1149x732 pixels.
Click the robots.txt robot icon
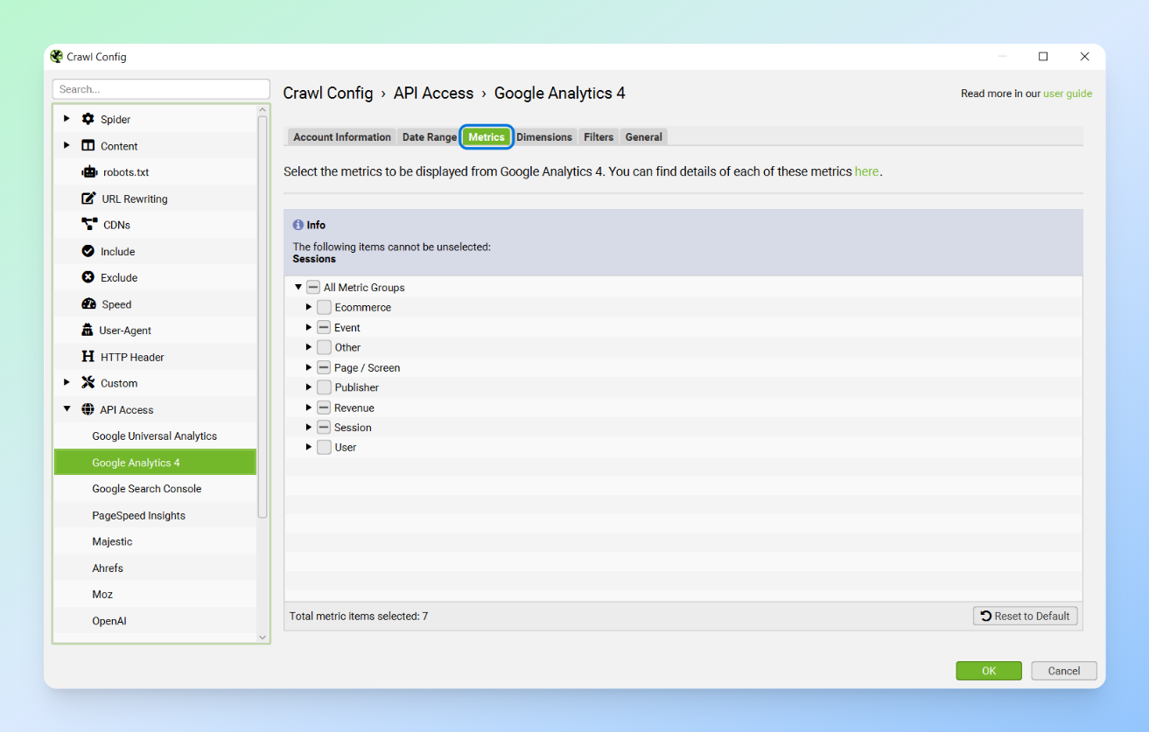pos(88,172)
